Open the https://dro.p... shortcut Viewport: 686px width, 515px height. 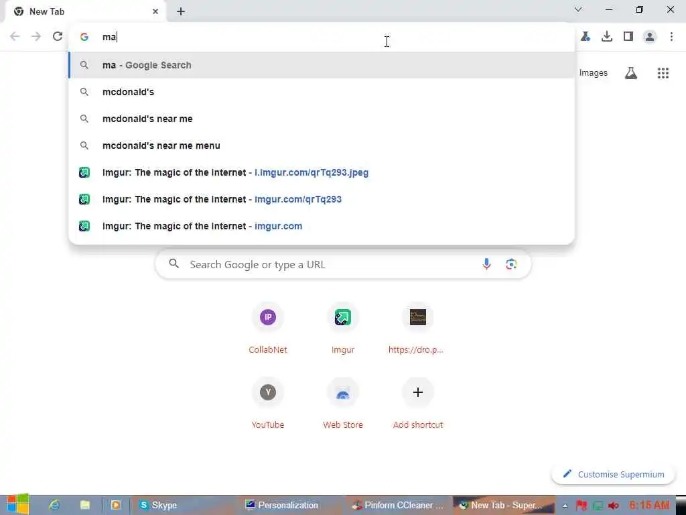point(418,329)
